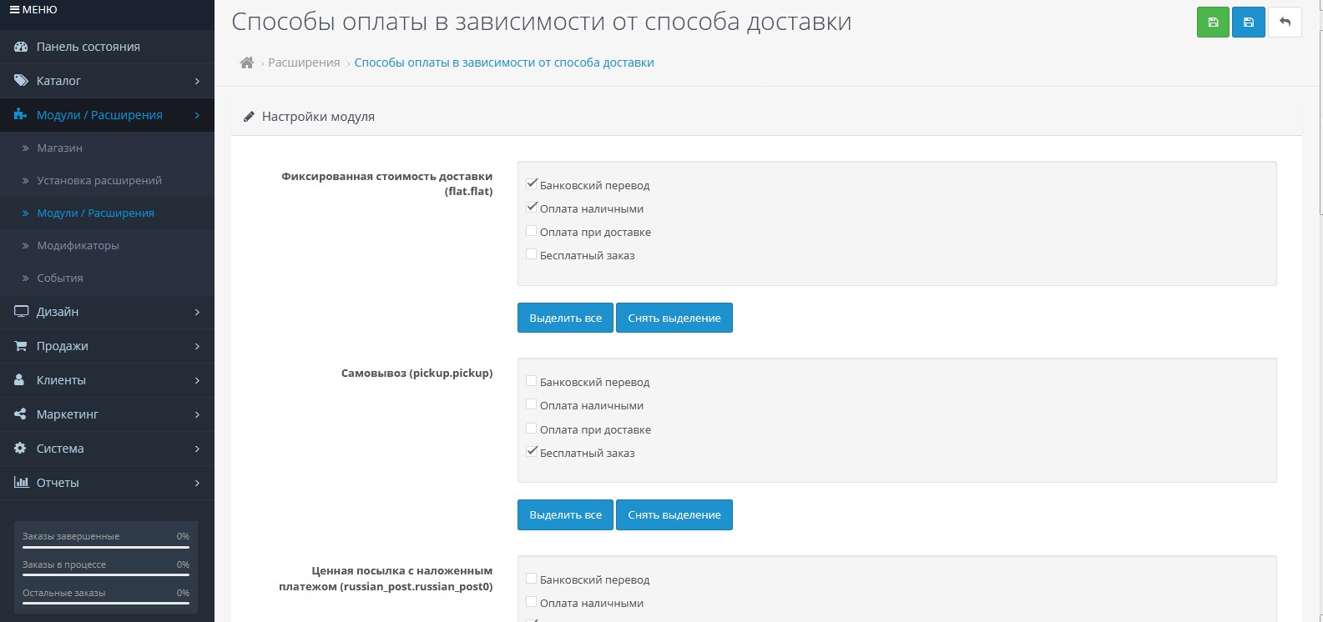The width and height of the screenshot is (1323, 622).
Task: Collapse the Модули / Расширения top menu arrow
Action: pyautogui.click(x=197, y=115)
